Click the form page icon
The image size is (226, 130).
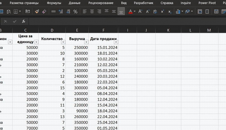pos(207,12)
